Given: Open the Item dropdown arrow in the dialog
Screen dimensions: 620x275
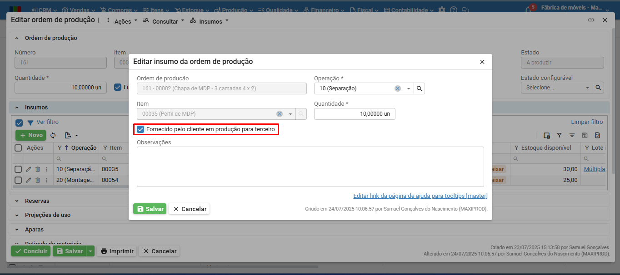Looking at the screenshot, I should click(290, 114).
